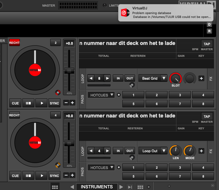Trigger hotcue pad 1 on deck 2

133,95
